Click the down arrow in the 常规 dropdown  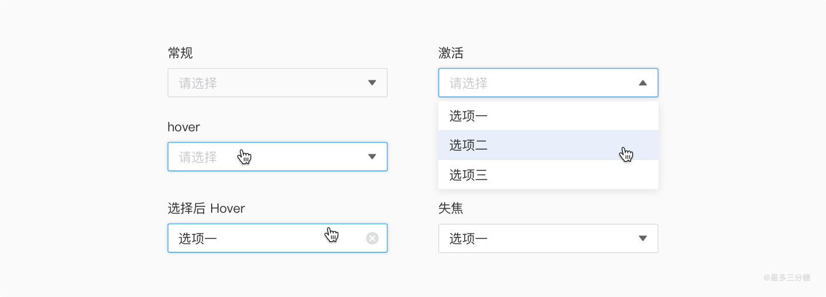tap(372, 83)
